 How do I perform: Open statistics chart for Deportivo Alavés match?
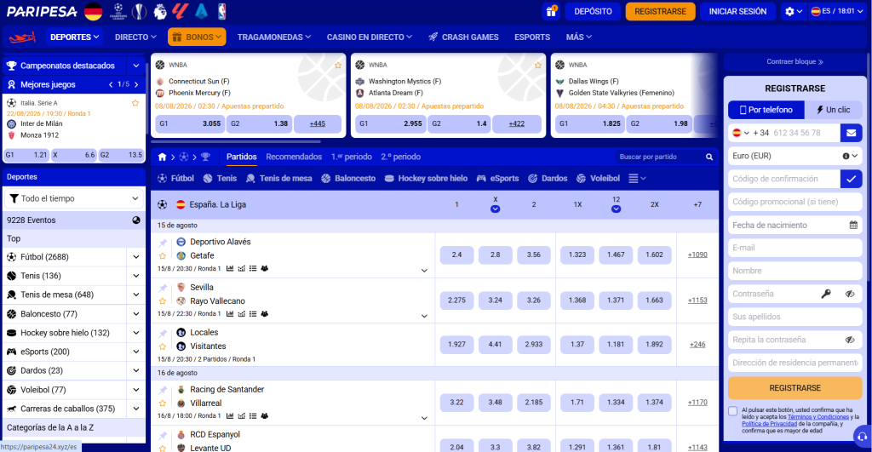[x=230, y=268]
